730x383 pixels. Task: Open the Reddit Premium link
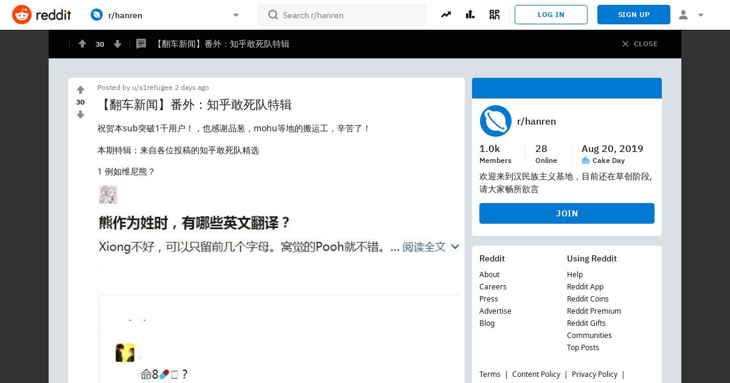point(594,311)
